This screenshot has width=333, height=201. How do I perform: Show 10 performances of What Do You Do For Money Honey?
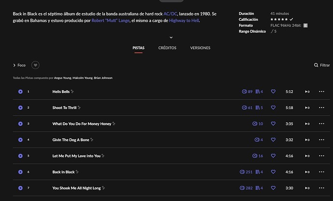click(x=258, y=124)
